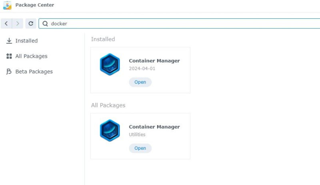320x185 pixels.
Task: Click Container Manager title above 2024-04-01
Action: click(x=154, y=61)
